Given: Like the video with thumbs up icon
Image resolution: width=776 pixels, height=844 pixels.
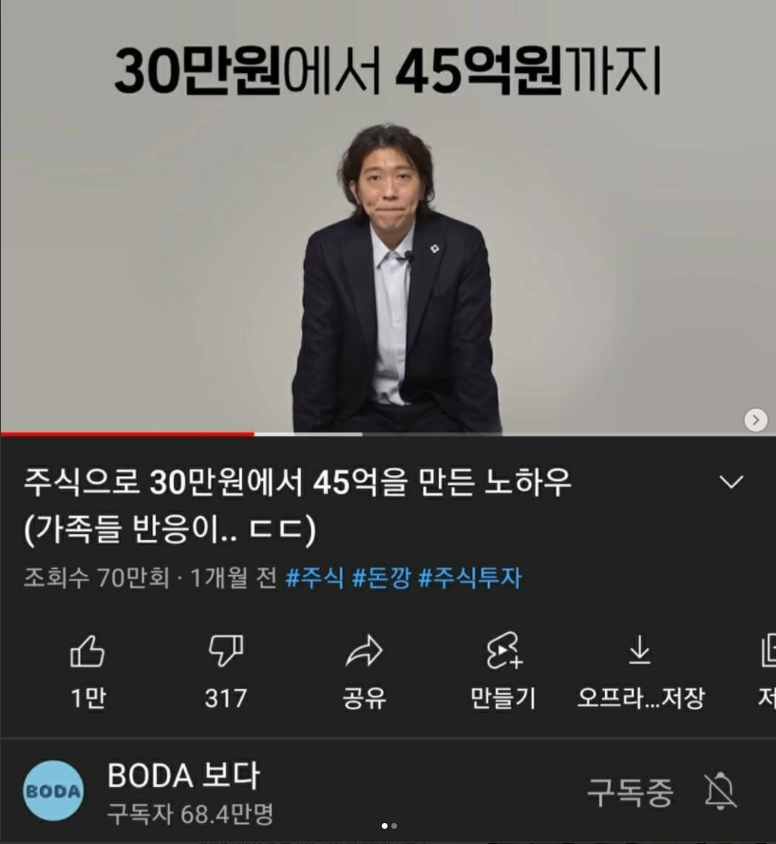Looking at the screenshot, I should [87, 652].
